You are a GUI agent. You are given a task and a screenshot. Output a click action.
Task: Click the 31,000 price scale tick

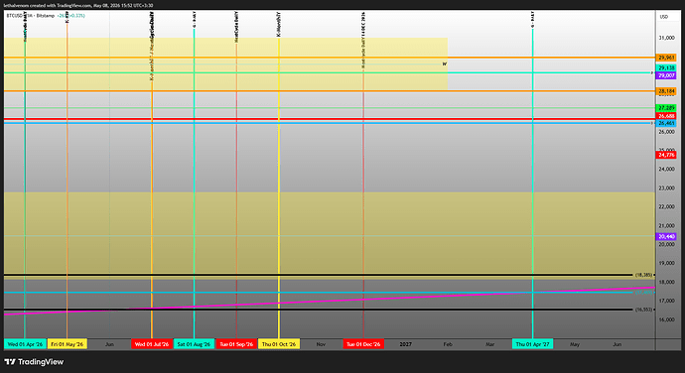click(x=667, y=38)
